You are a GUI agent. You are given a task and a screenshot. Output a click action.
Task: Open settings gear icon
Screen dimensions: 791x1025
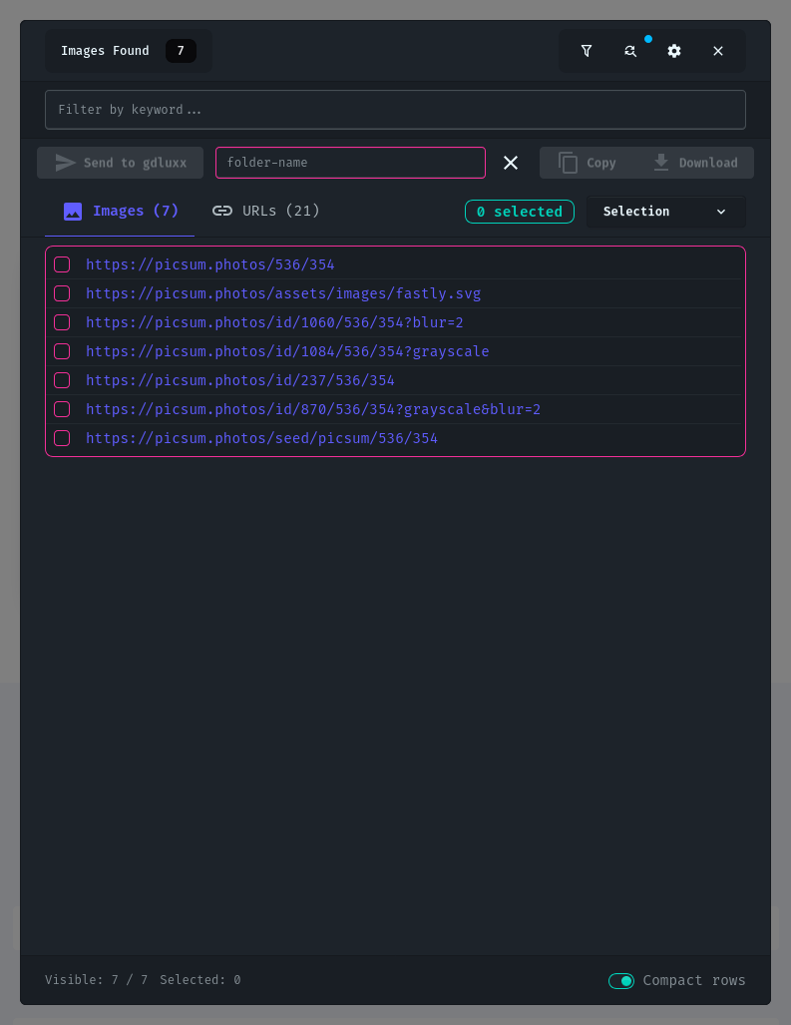click(674, 51)
